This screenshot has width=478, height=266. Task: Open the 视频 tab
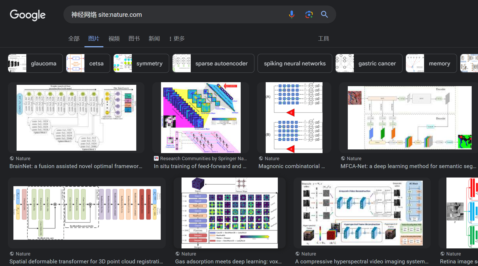click(x=114, y=39)
